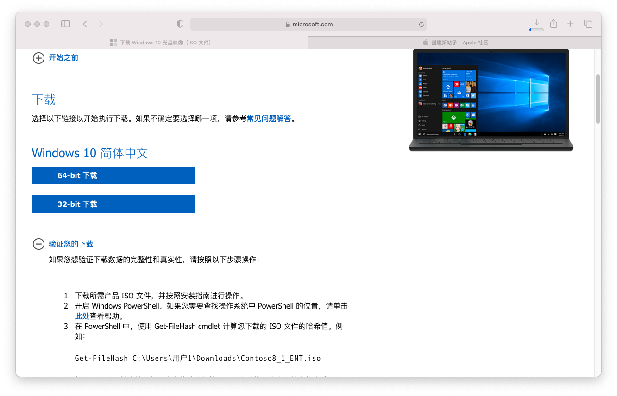Click the 32-bit 下载 button
The width and height of the screenshot is (617, 396).
click(113, 204)
